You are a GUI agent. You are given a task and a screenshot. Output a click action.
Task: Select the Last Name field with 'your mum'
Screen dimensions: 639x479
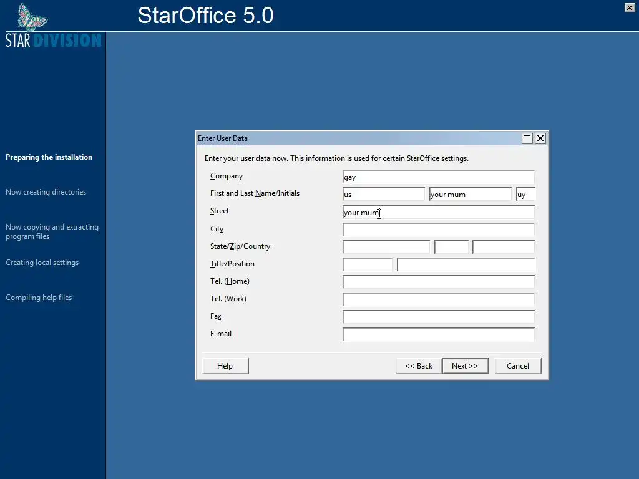pos(471,195)
